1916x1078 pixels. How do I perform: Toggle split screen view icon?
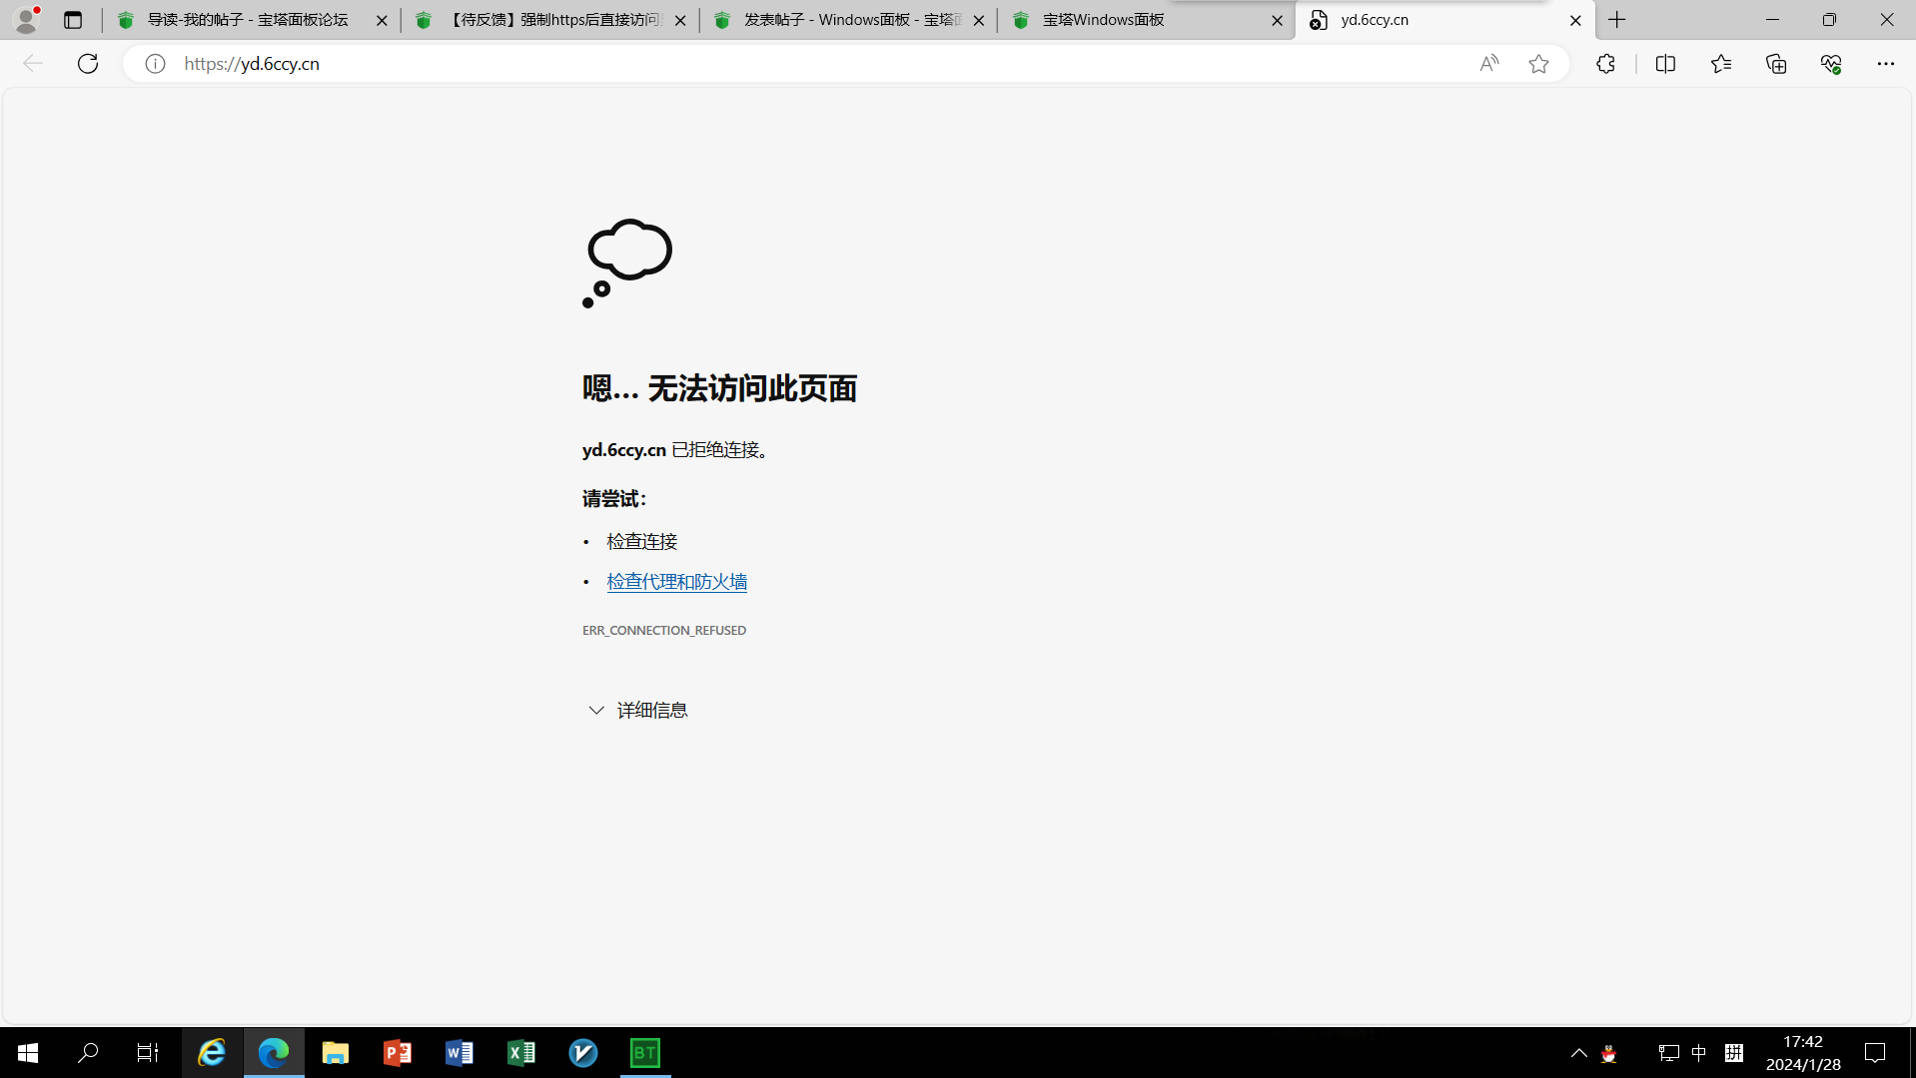pos(1665,64)
